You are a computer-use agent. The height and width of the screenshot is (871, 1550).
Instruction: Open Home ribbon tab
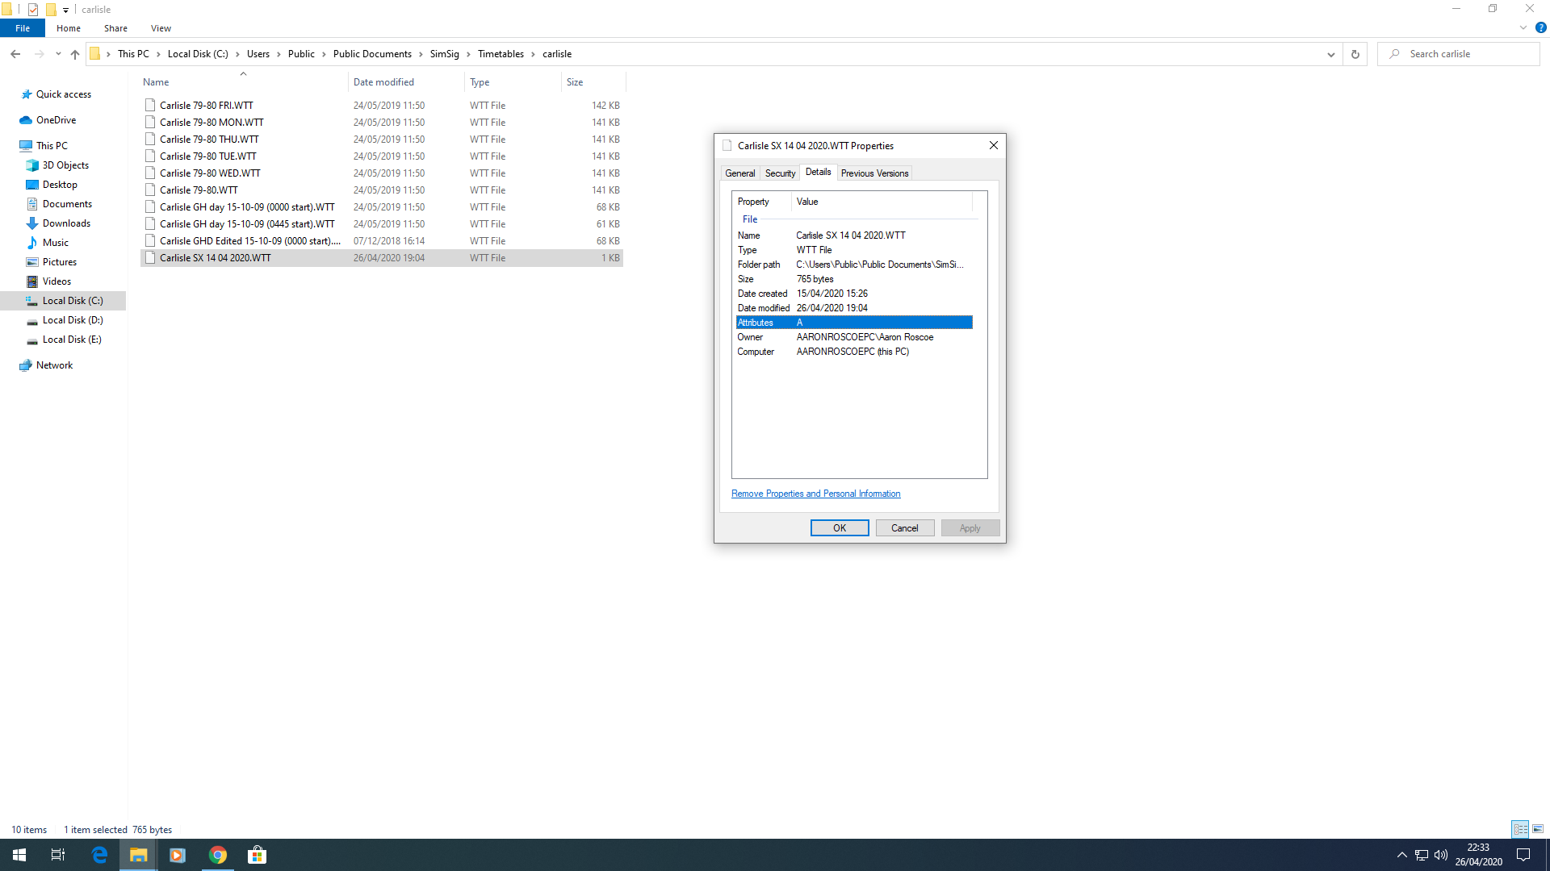tap(69, 28)
